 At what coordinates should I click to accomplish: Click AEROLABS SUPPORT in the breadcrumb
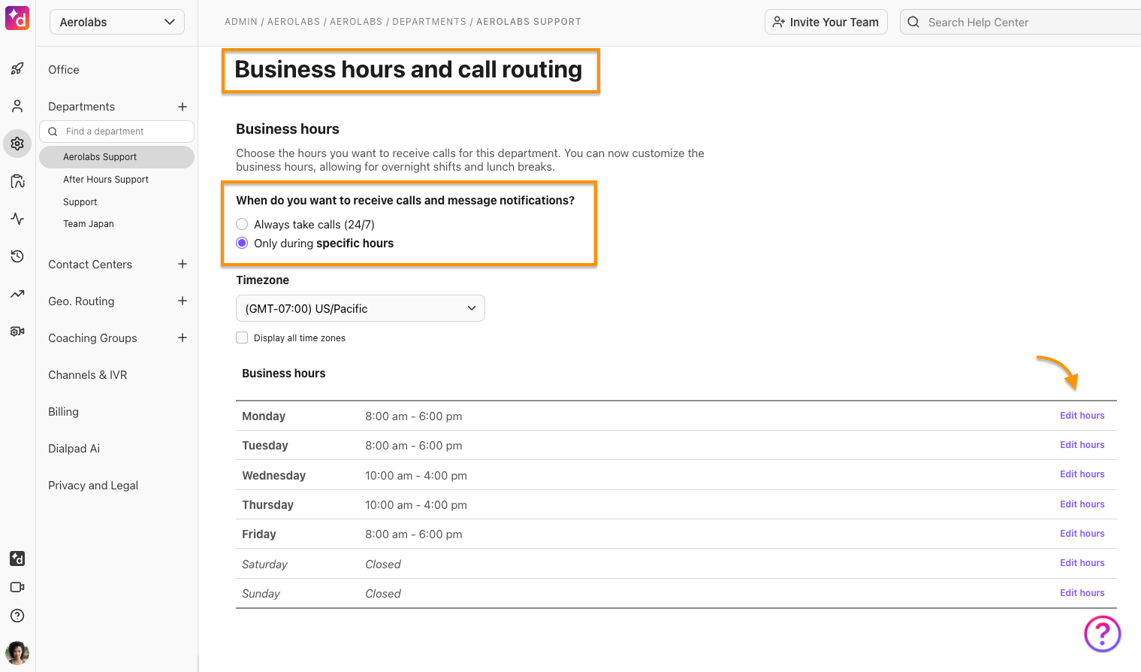(x=529, y=22)
